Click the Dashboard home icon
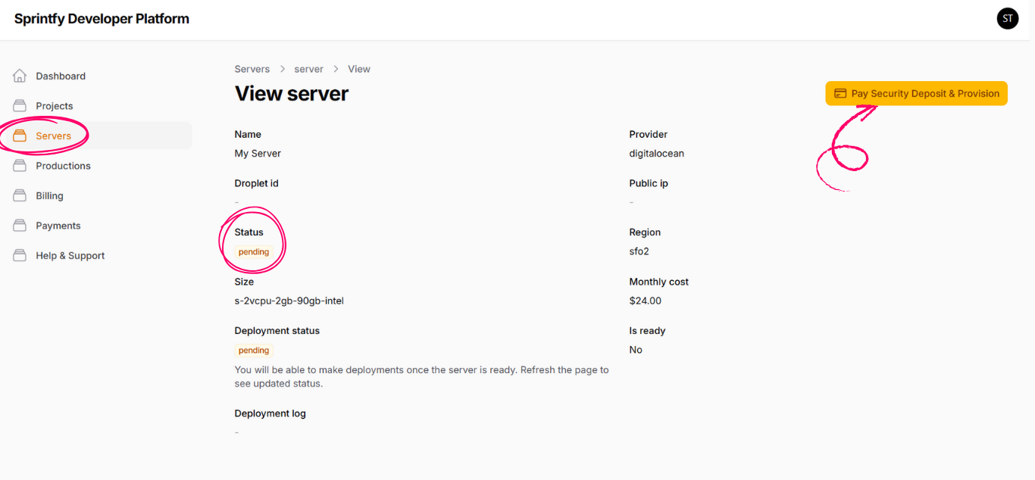This screenshot has height=480, width=1035. [x=20, y=76]
